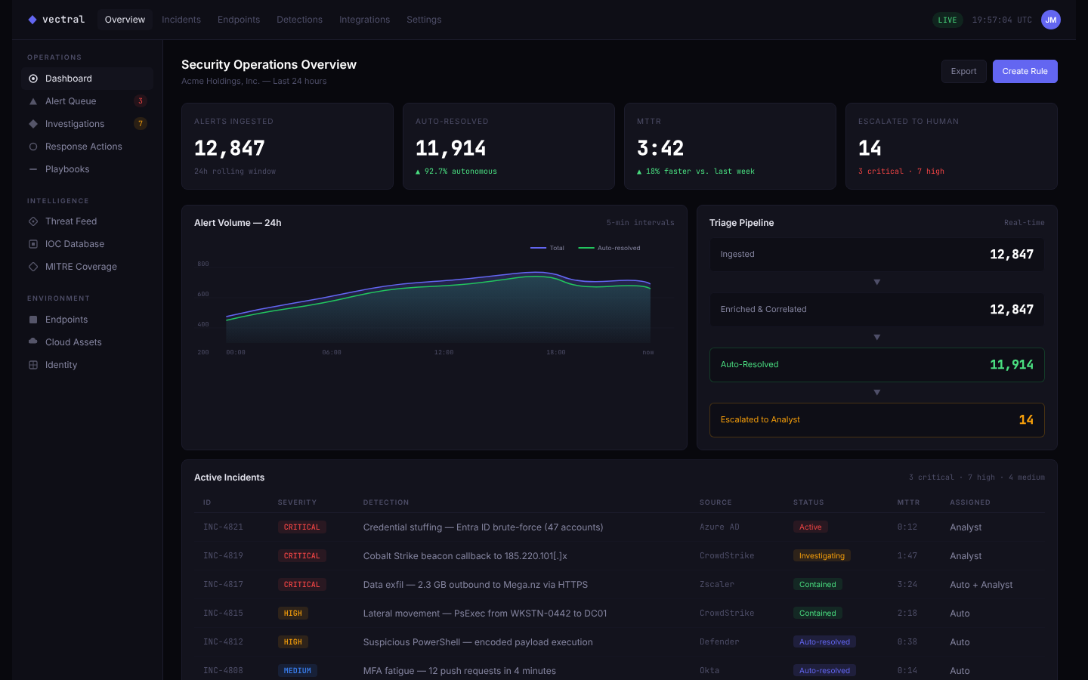
Task: Switch to the Integrations tab
Action: coord(365,20)
